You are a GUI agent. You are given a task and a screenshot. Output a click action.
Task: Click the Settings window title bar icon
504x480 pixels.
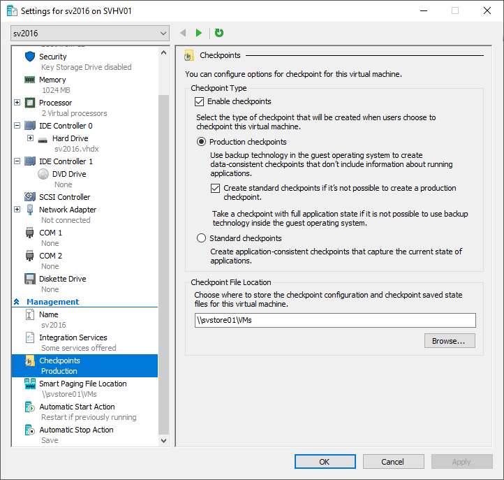(12, 11)
